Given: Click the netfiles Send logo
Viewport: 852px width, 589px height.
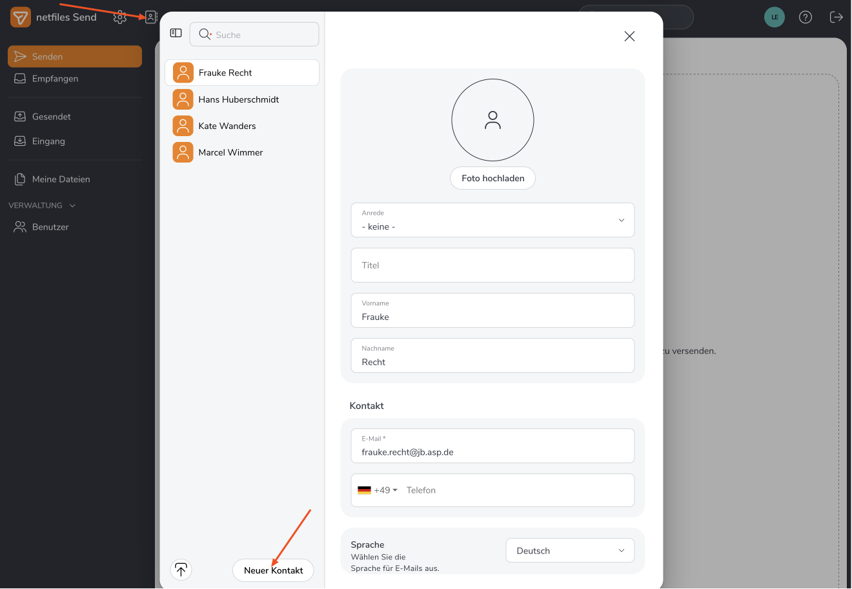Looking at the screenshot, I should (21, 17).
